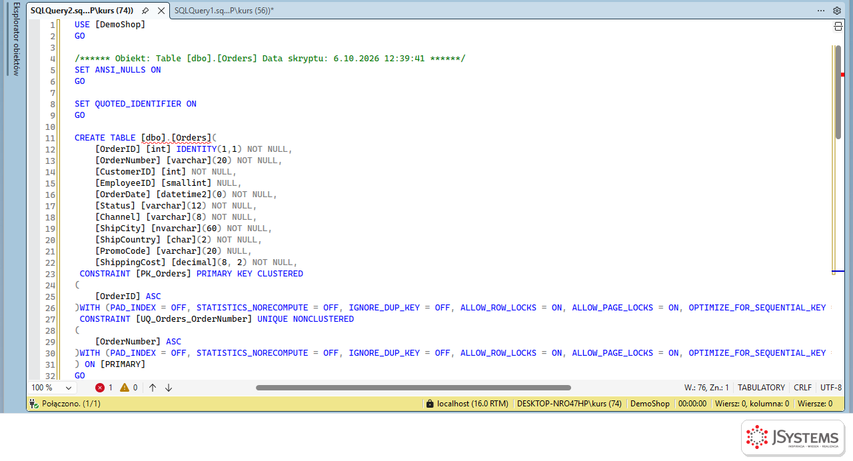
Task: Click SET ANSI_NULLS ON line
Action: pos(118,70)
